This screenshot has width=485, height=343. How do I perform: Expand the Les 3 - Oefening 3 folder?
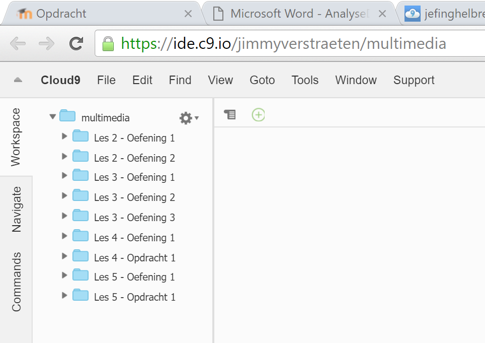(x=64, y=216)
